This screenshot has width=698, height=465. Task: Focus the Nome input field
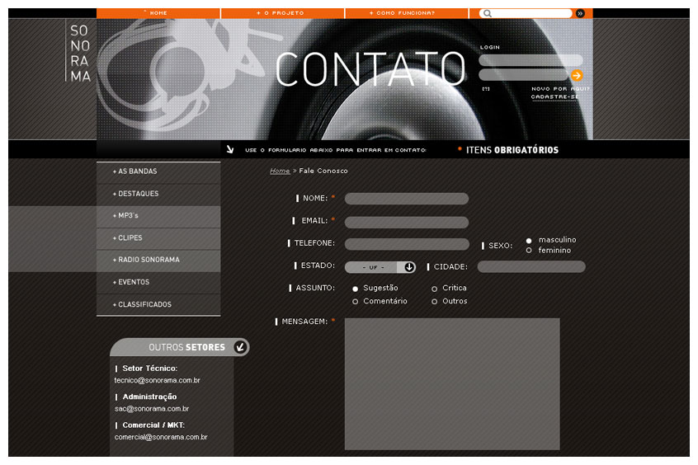(x=407, y=199)
